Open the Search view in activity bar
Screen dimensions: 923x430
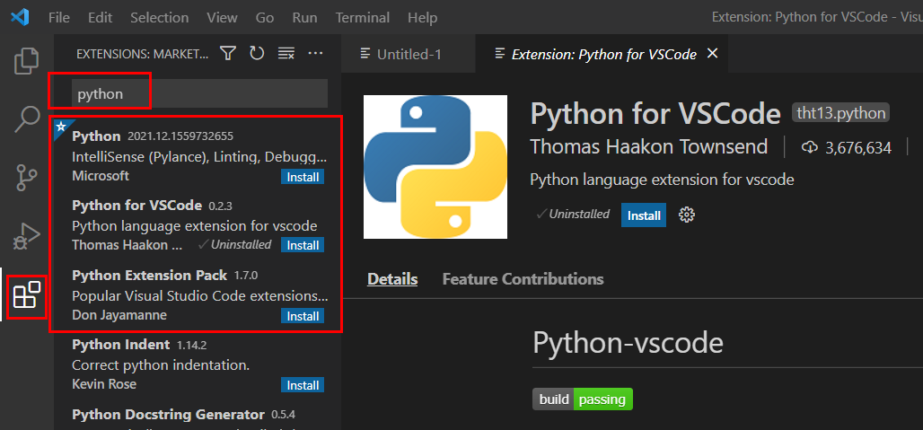tap(27, 119)
